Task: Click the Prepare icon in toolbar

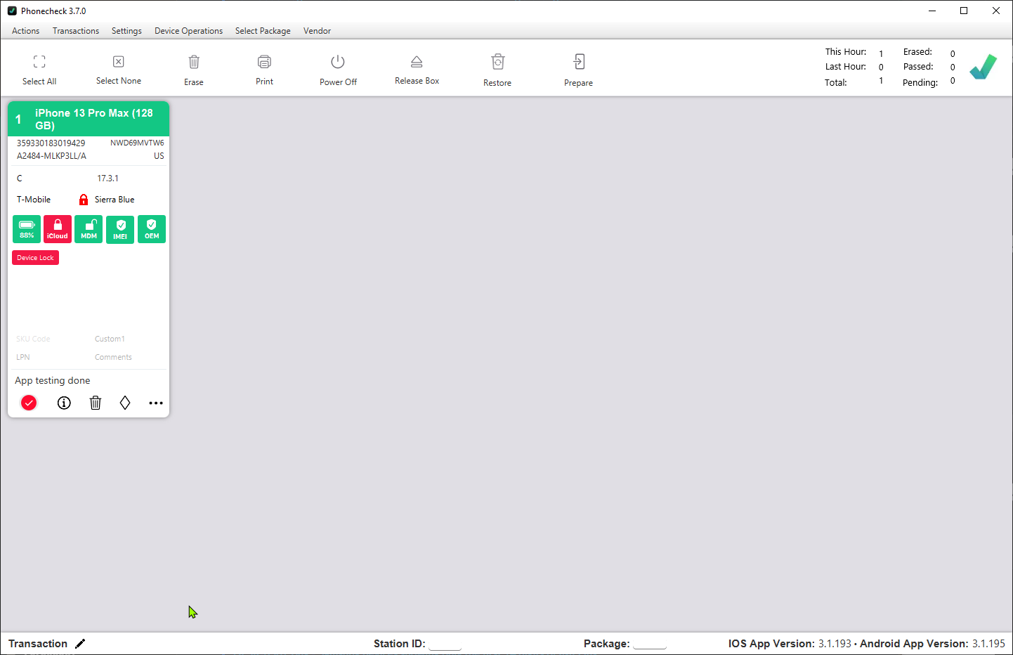Action: pos(578,63)
